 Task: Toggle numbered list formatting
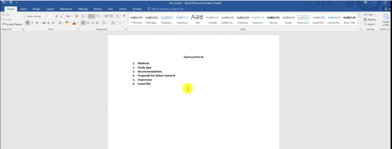90,16
